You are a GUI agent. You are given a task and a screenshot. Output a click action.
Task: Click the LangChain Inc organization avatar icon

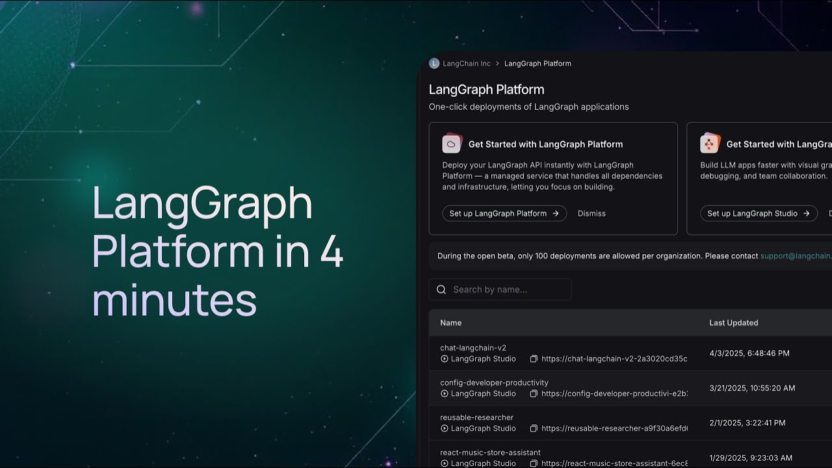pos(434,63)
